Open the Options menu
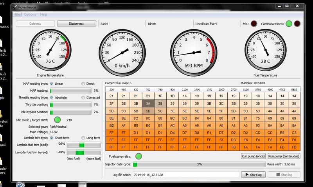Screen dimensions: 313x187 [30, 15]
